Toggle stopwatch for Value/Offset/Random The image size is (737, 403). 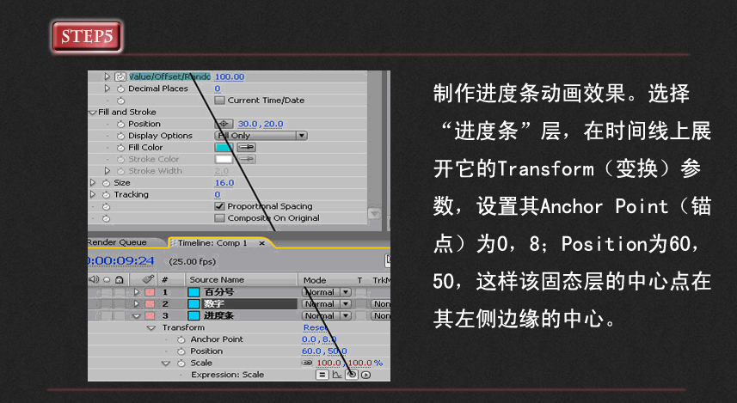click(120, 76)
